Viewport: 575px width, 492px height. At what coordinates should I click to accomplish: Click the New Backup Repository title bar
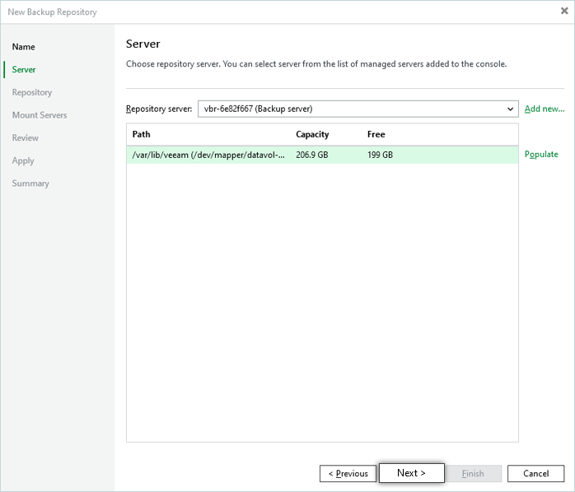[x=247, y=12]
